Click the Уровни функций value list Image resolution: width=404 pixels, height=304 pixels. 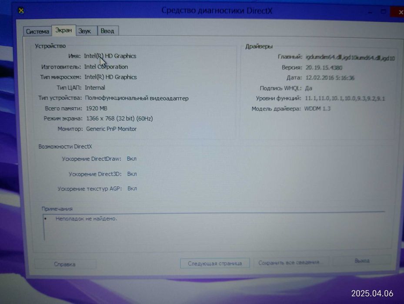[345, 98]
